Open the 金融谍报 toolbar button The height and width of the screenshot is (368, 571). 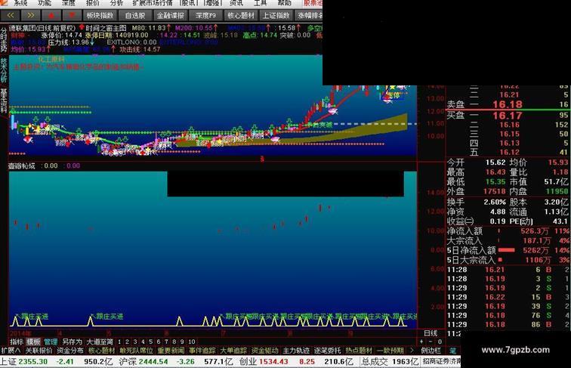171,15
